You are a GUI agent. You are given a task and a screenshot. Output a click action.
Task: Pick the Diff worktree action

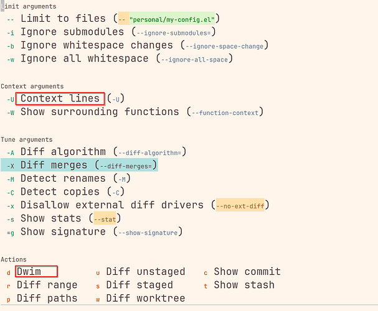pyautogui.click(x=146, y=298)
